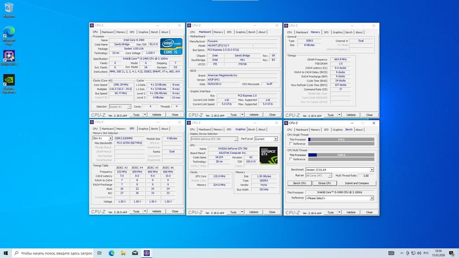Open Microsoft Edge desktop shortcut
459x258 pixels.
9,35
